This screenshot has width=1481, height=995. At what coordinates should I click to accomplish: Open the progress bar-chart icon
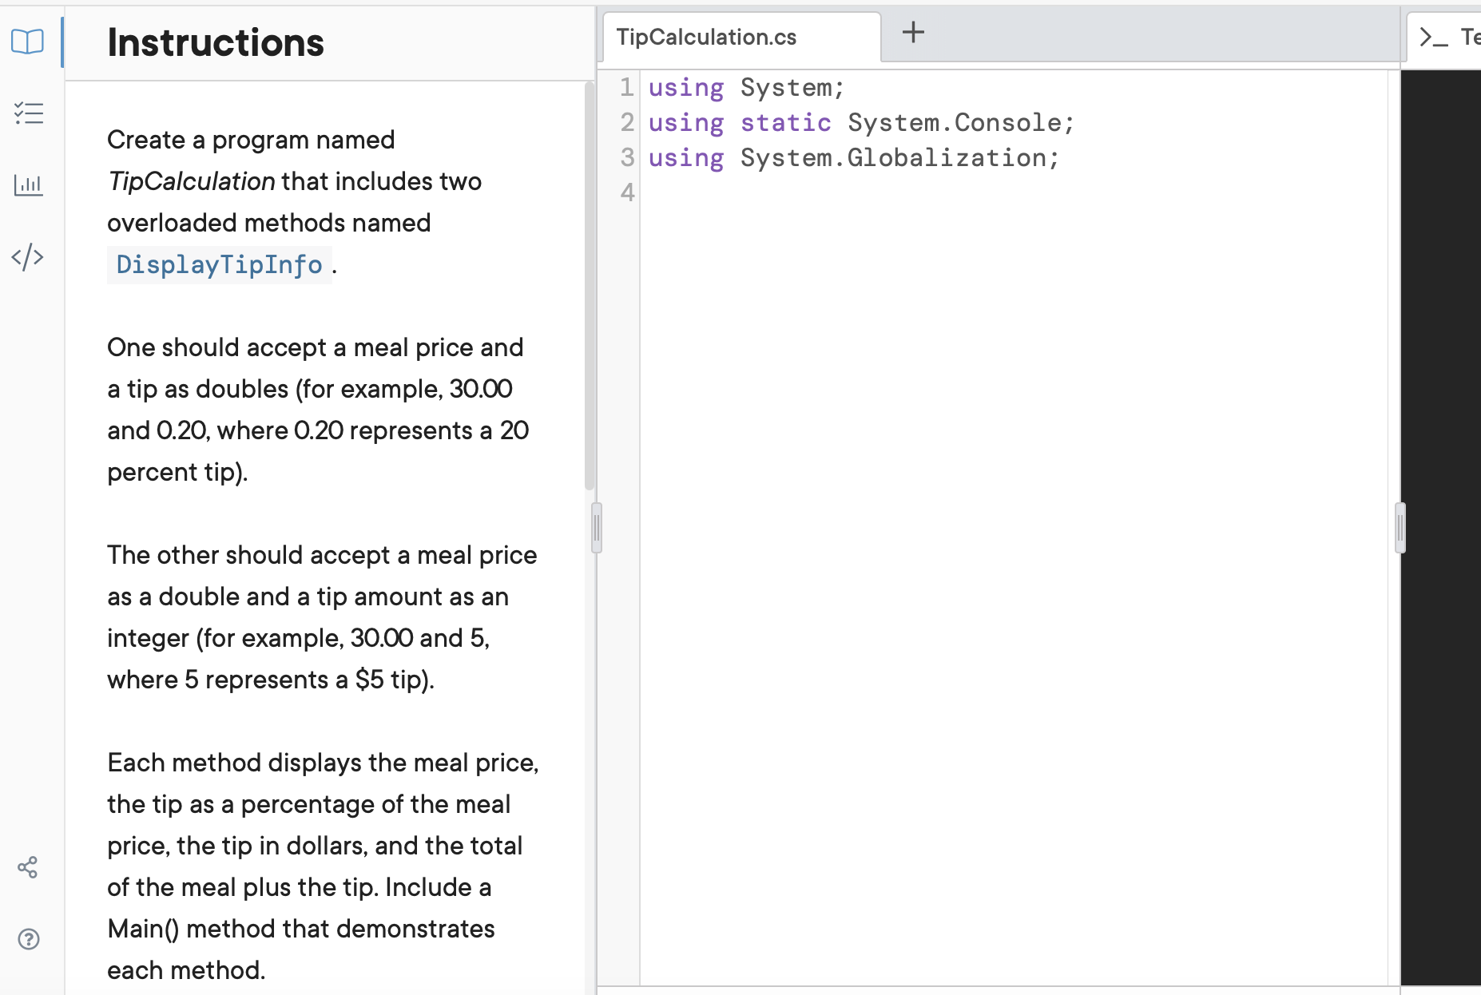tap(28, 185)
